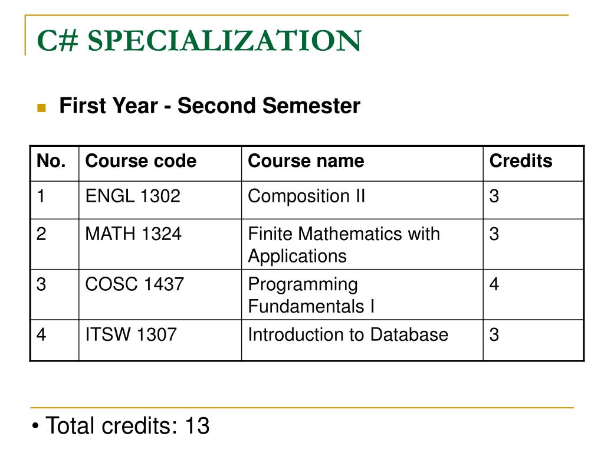Click the Course name column header
604x453 pixels.
(x=362, y=163)
